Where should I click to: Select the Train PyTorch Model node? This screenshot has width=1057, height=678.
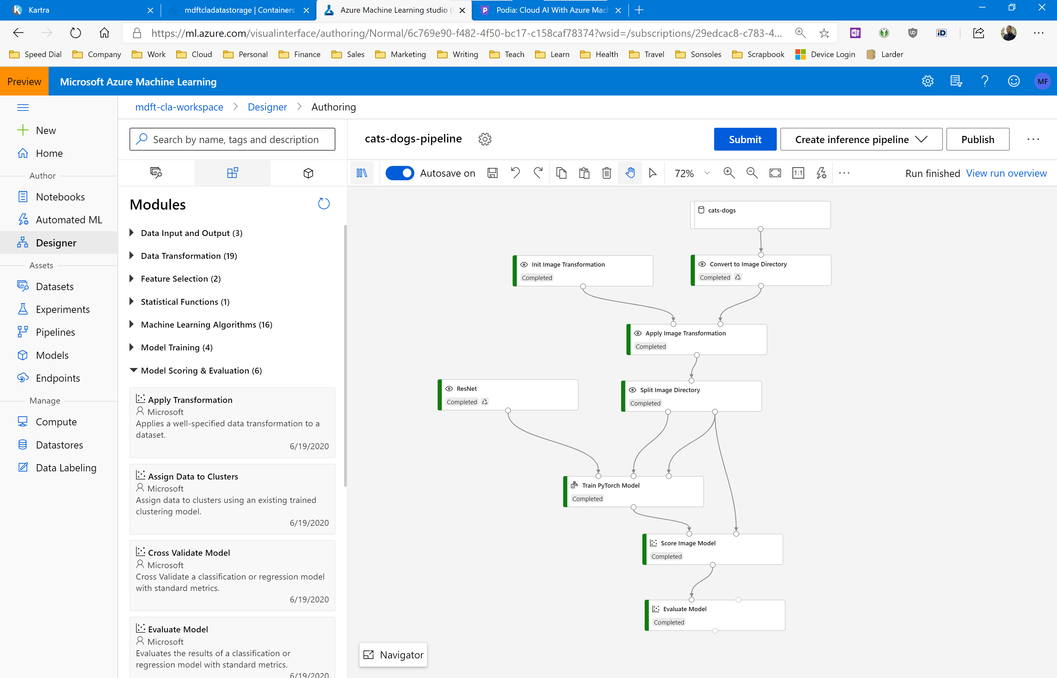(633, 491)
